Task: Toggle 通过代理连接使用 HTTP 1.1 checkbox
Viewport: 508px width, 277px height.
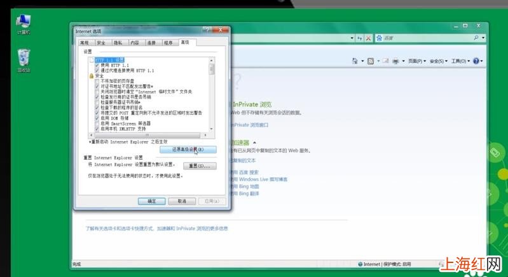Action: click(x=97, y=71)
